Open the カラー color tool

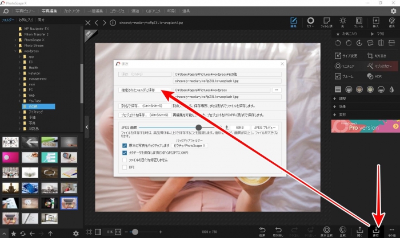click(x=310, y=22)
